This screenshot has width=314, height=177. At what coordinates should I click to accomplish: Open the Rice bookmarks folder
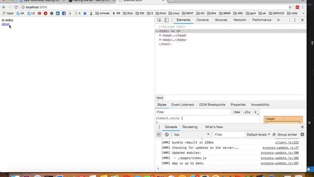pyautogui.click(x=128, y=13)
